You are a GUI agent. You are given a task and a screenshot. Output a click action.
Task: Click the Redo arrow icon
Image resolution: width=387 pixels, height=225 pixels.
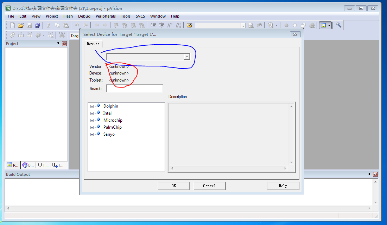point(85,25)
